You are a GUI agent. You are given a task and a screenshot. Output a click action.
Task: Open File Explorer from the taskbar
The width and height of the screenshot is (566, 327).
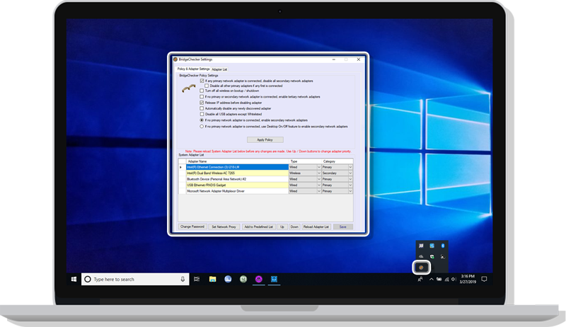coord(213,279)
